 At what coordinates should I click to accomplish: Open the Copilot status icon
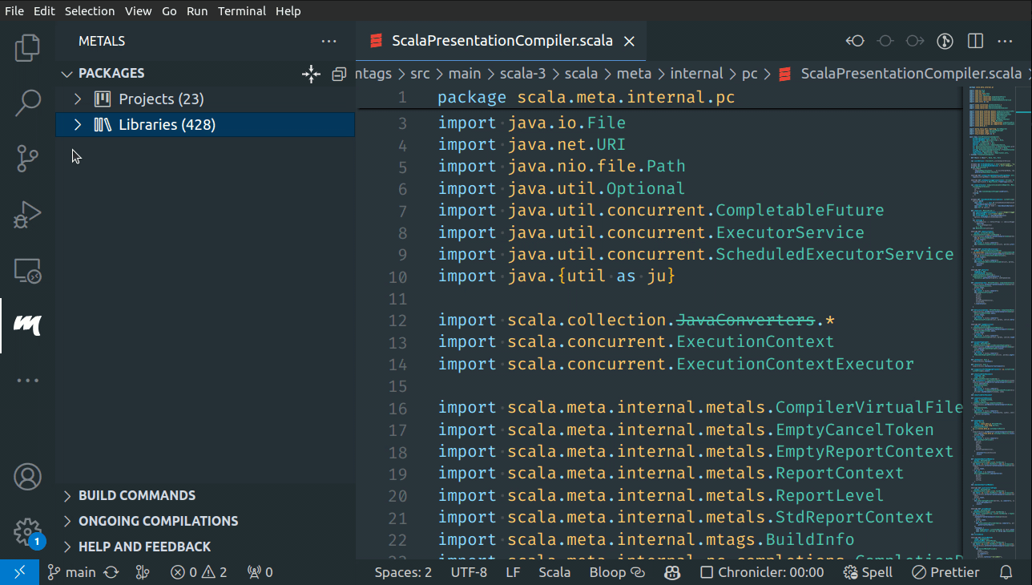672,572
